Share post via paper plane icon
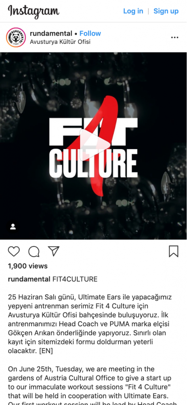 [x=54, y=251]
